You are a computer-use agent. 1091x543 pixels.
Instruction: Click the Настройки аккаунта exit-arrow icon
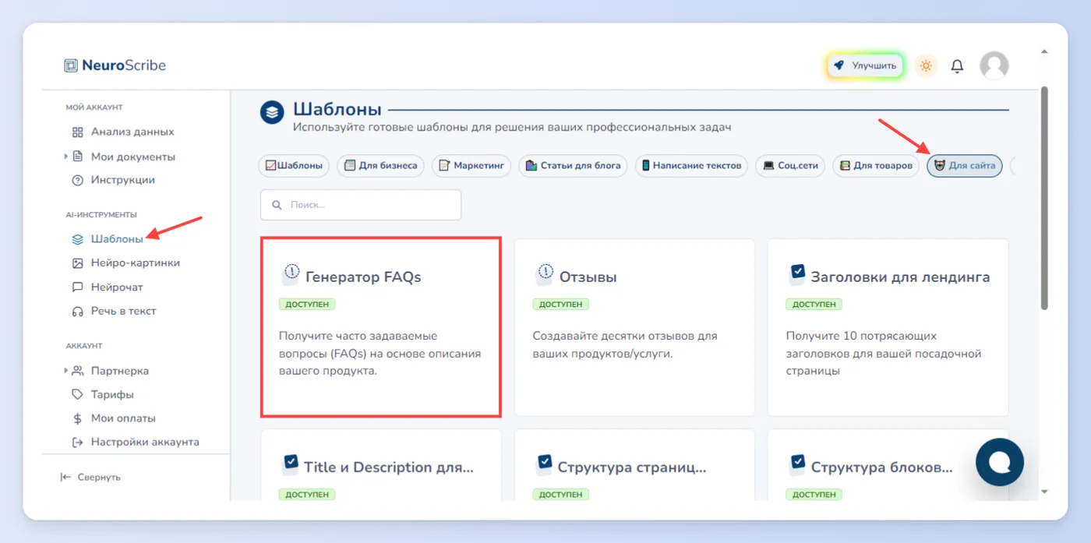[x=77, y=443]
